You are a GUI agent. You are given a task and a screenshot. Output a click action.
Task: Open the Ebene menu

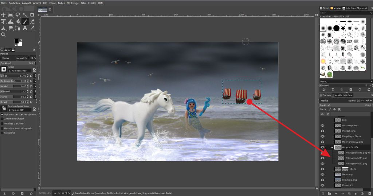tap(52, 3)
